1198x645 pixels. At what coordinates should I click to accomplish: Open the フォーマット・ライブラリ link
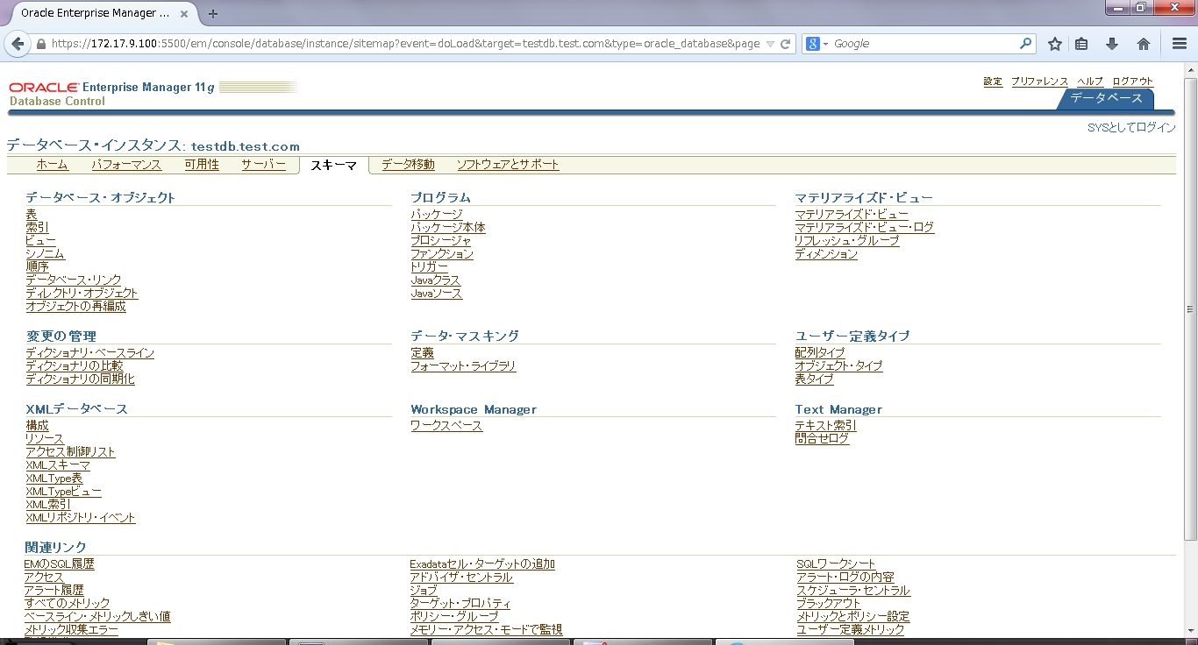[x=463, y=366]
